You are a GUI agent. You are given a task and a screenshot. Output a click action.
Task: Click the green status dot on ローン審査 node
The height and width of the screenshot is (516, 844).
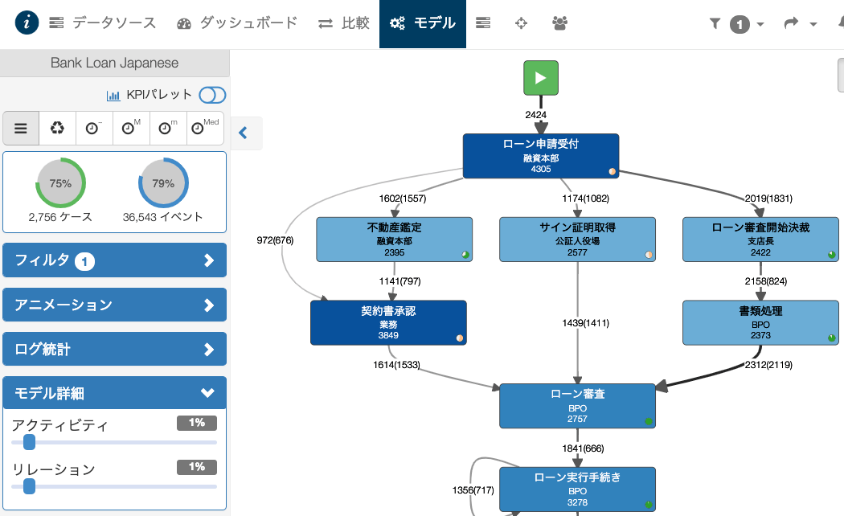649,421
